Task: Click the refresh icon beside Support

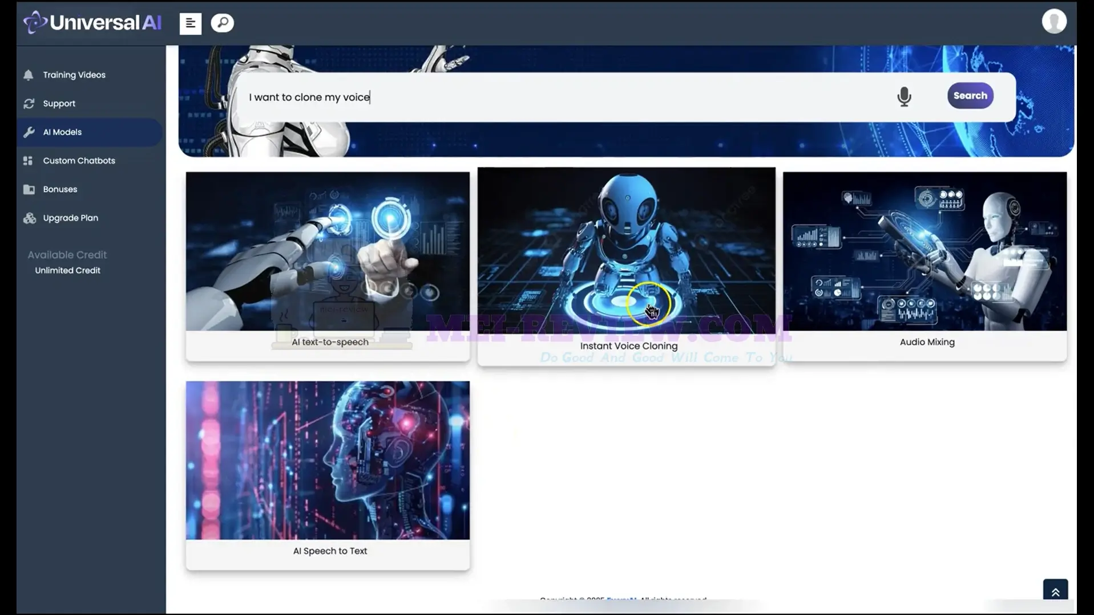Action: click(x=29, y=104)
